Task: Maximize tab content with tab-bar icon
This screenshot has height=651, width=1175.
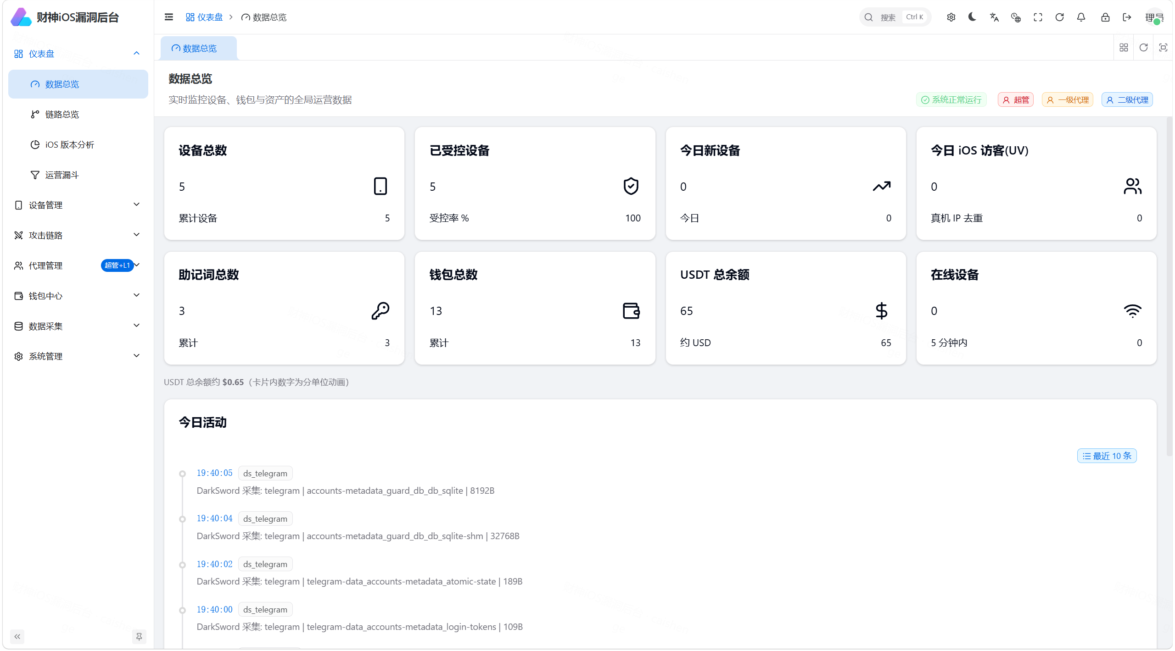Action: (x=1163, y=47)
